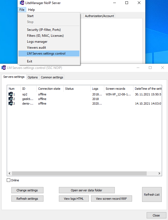Switch to Authorization/Account tab
168x220 pixels.
pos(99,16)
